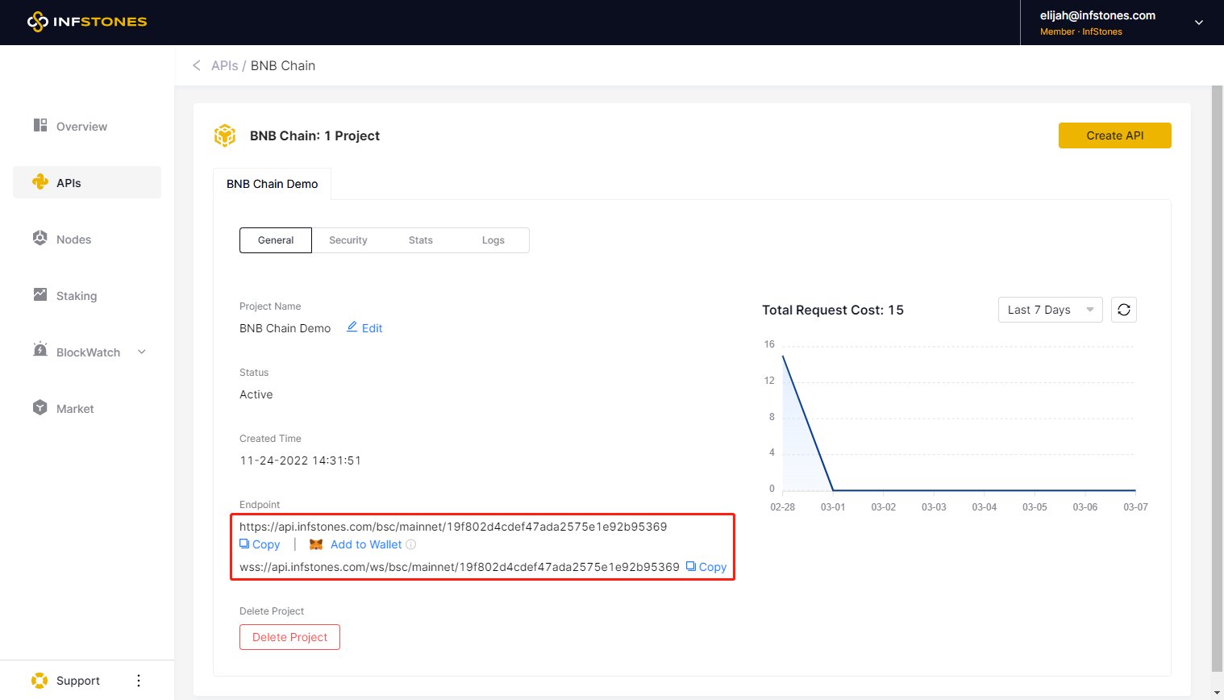Select the BNB Chain Demo project tab
Screen dimensions: 1224x700
273,184
